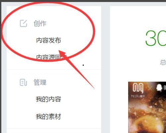Image resolution: width=166 pixels, height=133 pixels.
Task: Click the 创作 compose pencil icon
Action: [24, 23]
